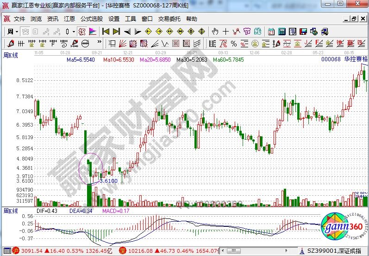Expand the candlestick chart type dropdown arrow
The image size is (369, 256).
click(74, 32)
